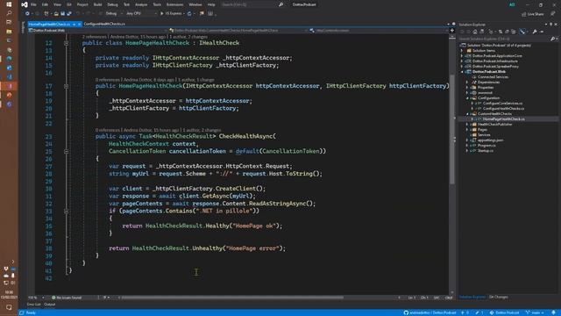Select Connected Services in Solution Explorer
The image size is (561, 316).
pos(493,76)
